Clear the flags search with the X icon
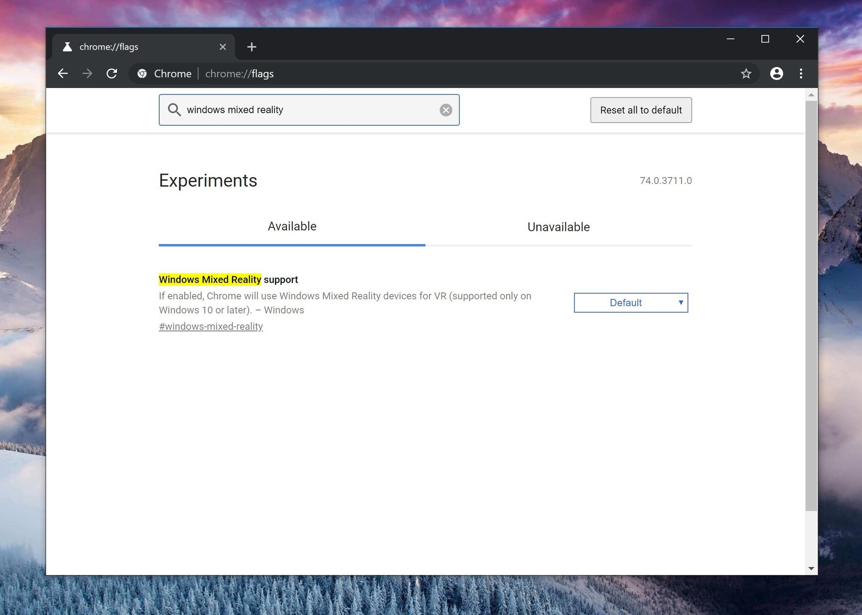 [446, 110]
